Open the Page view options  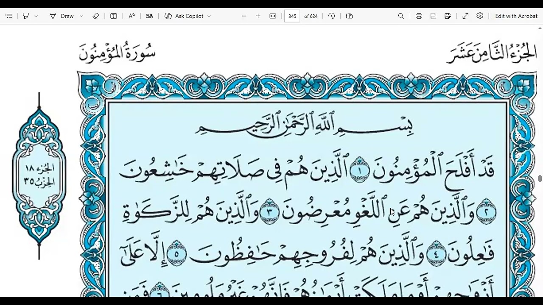pos(350,16)
